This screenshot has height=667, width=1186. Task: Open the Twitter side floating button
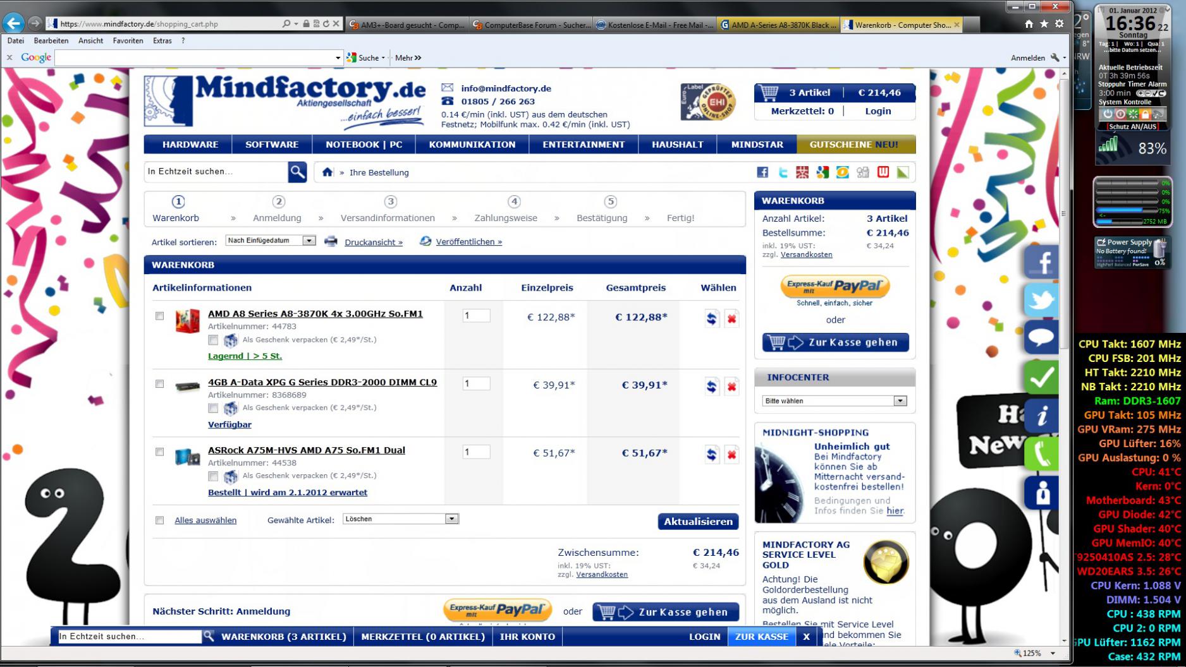pos(1041,299)
